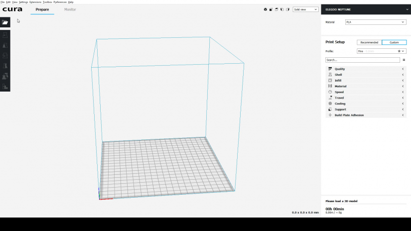This screenshot has width=411, height=231.
Task: Click the Infill category label
Action: [338, 81]
